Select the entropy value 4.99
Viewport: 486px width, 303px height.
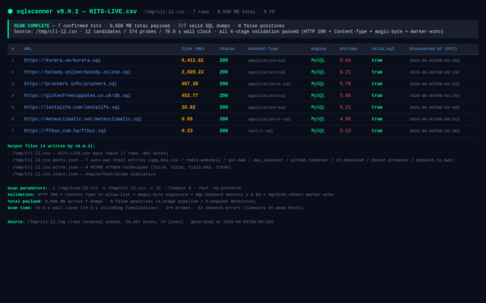tap(345, 119)
